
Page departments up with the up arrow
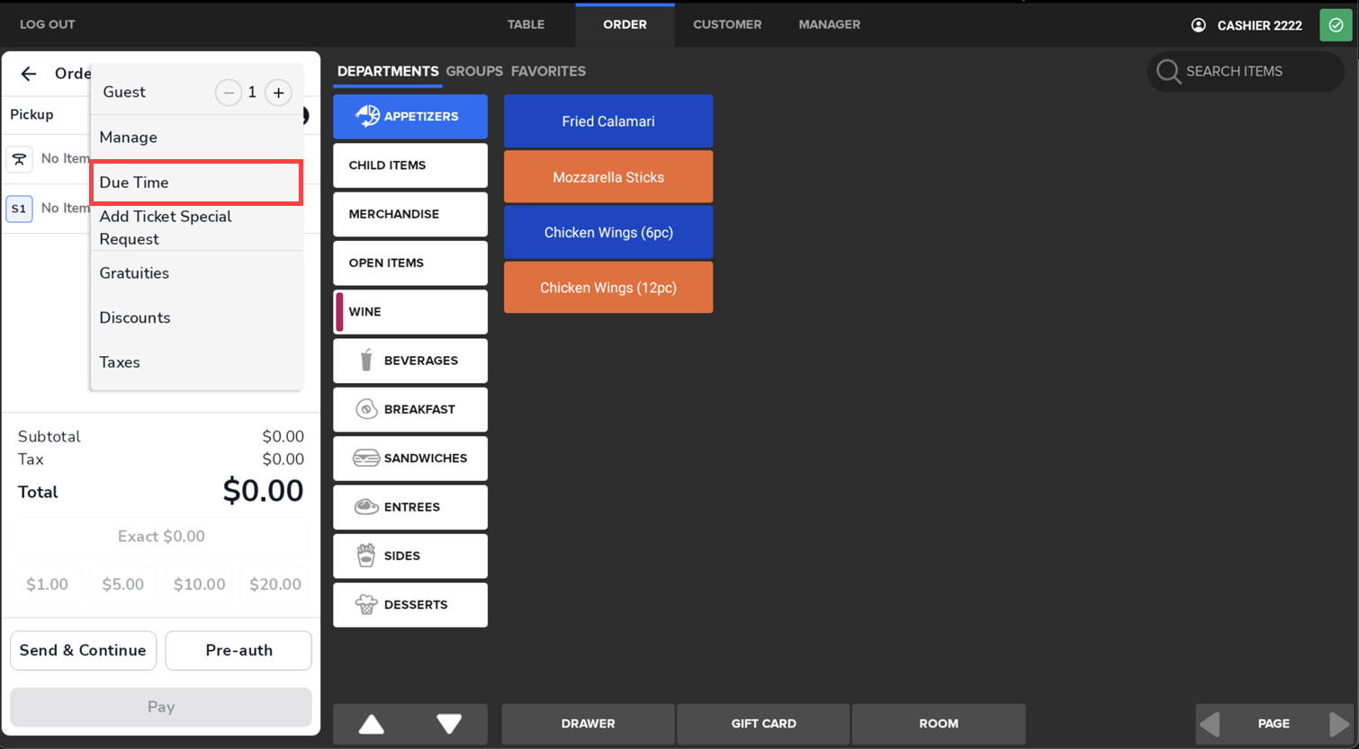[x=372, y=724]
